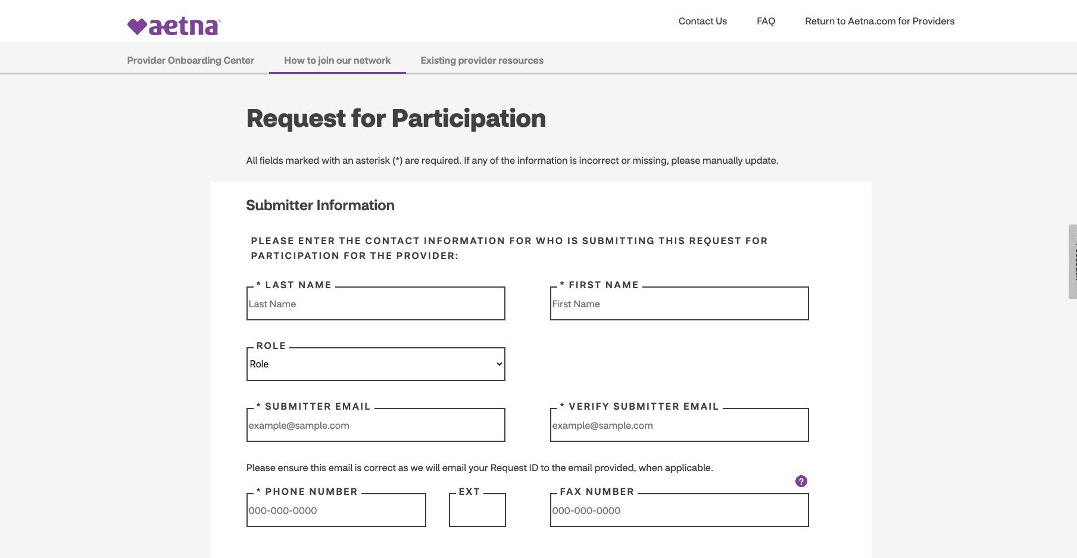Select the Ext extension box

click(477, 510)
